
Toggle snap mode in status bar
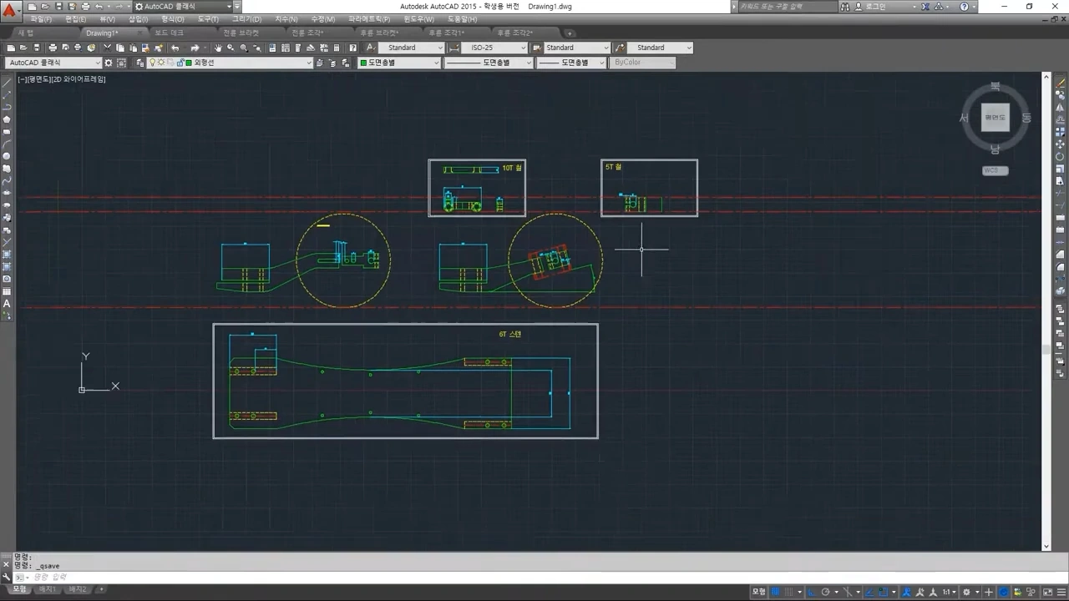pyautogui.click(x=789, y=592)
